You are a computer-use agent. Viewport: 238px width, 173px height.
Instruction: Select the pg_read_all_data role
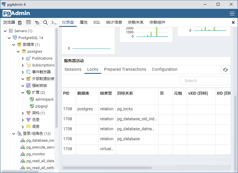(40, 161)
